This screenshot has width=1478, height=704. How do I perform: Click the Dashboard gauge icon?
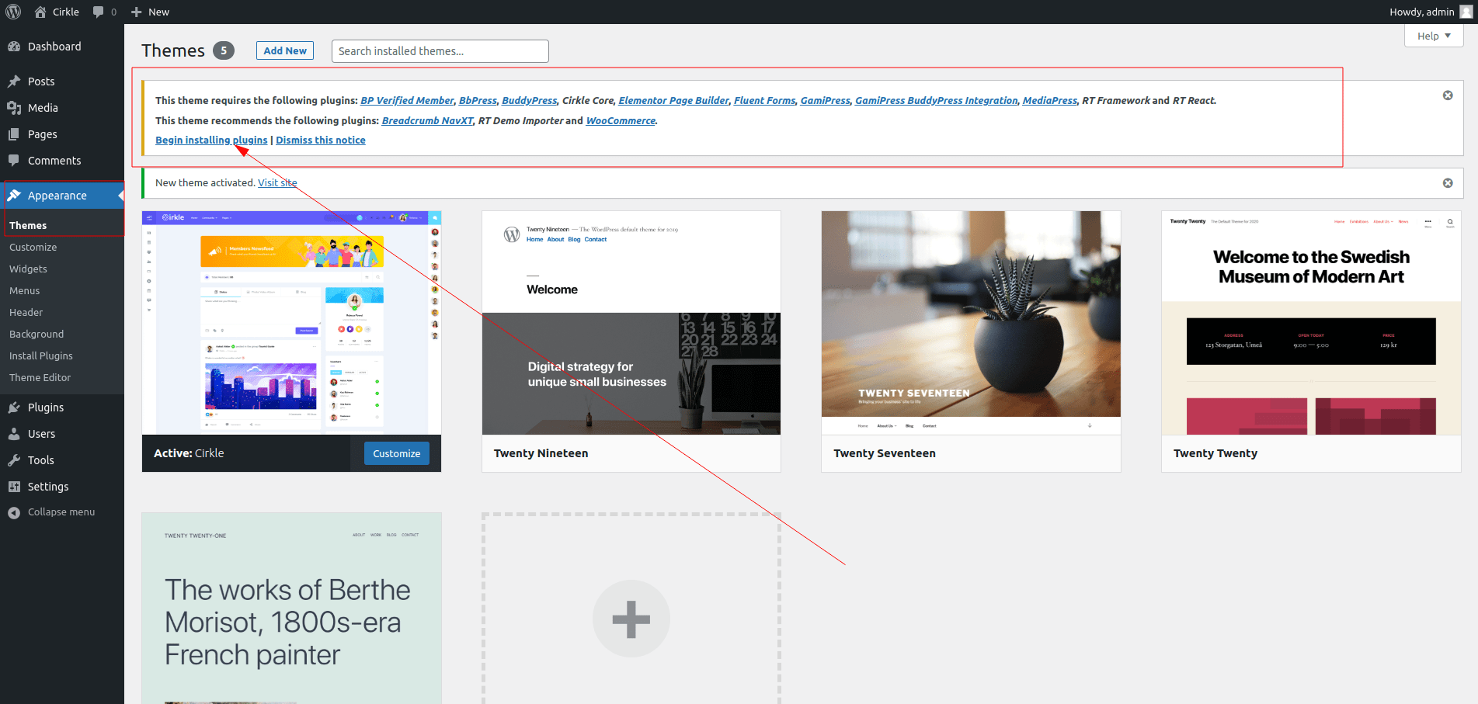pyautogui.click(x=14, y=47)
